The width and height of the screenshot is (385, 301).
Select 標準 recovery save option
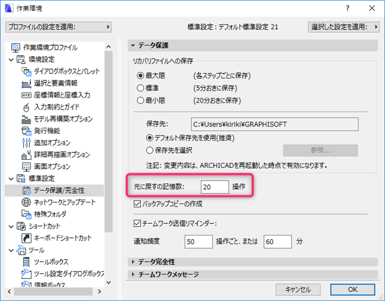pyautogui.click(x=140, y=88)
